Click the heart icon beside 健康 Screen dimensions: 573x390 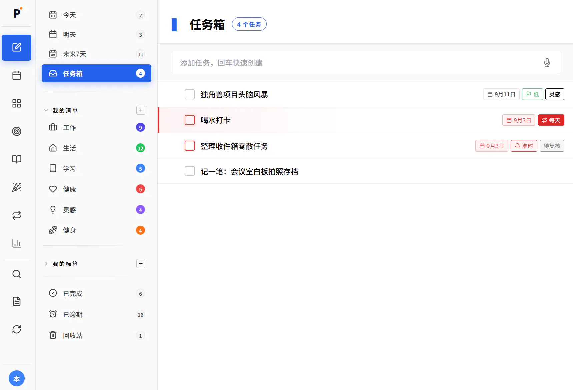(53, 189)
